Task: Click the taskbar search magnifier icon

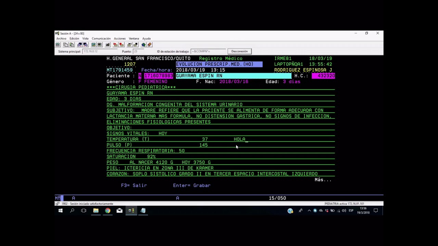Action: point(72,210)
